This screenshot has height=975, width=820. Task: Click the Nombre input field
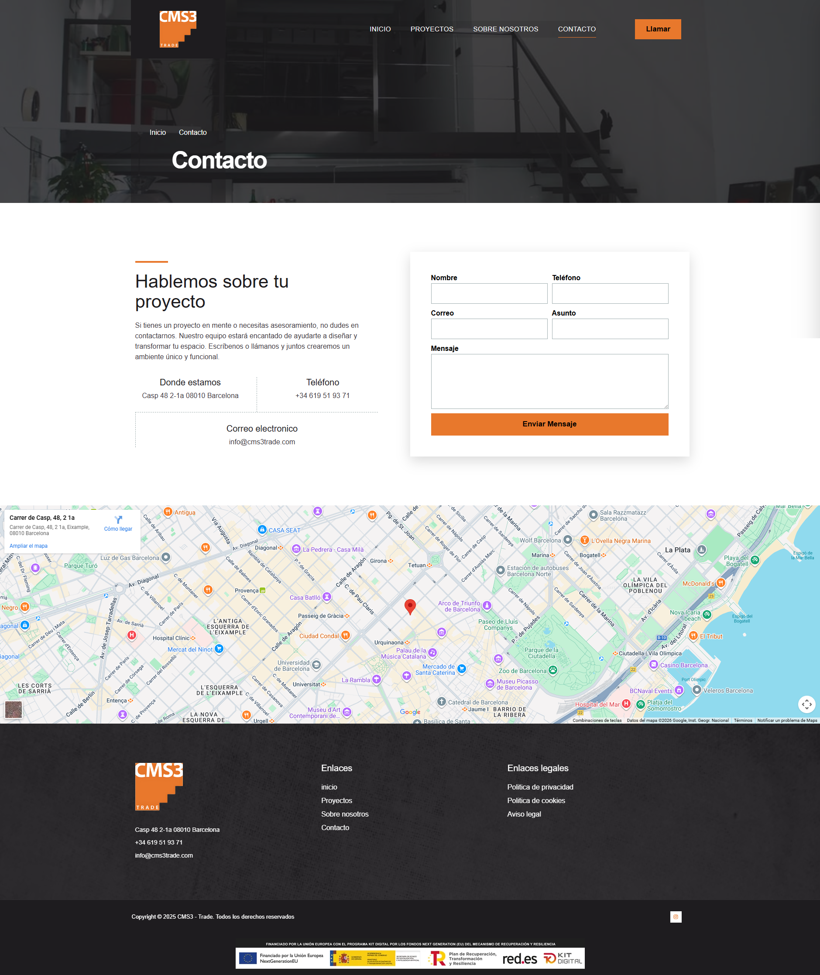click(489, 293)
